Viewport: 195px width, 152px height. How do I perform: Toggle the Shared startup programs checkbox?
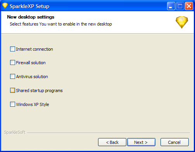pyautogui.click(x=12, y=91)
